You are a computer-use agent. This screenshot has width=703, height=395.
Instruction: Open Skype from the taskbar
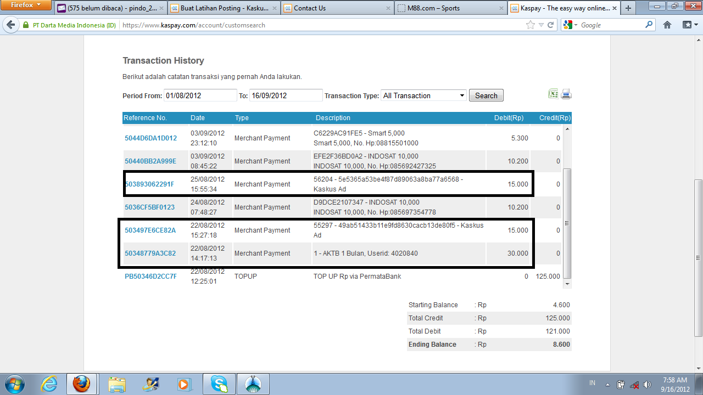[x=219, y=383]
